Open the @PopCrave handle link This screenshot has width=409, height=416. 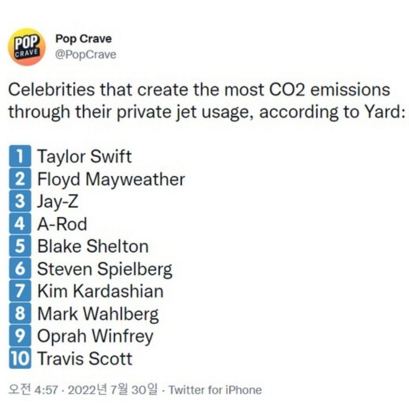[x=86, y=55]
